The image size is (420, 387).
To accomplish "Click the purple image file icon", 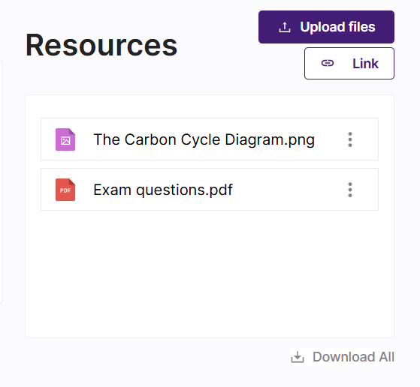I will (x=65, y=139).
